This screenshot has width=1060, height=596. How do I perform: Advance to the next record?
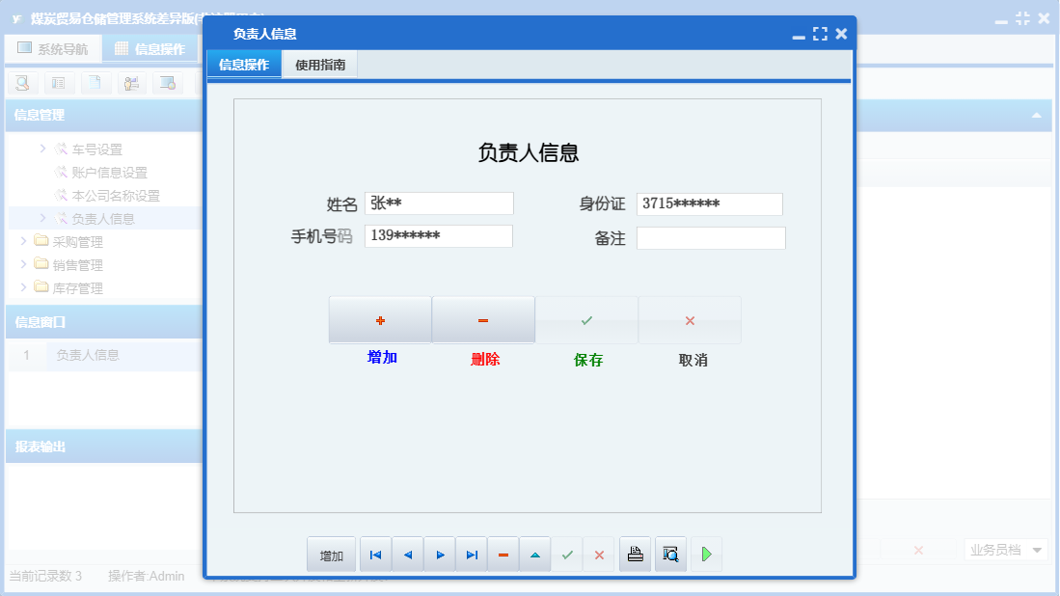click(x=439, y=554)
